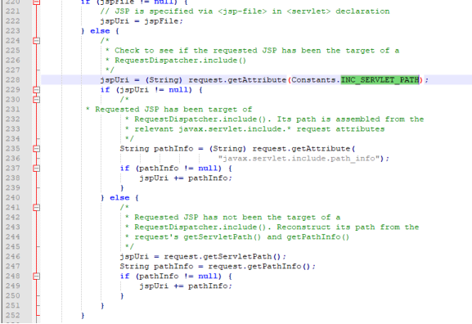The image size is (472, 324).
Task: Collapse the comment fold at line 241
Action: [37, 208]
